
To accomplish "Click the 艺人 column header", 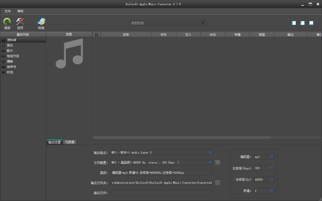I will (188, 35).
